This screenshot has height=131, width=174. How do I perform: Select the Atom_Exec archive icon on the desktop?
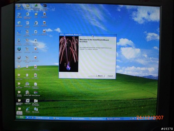pyautogui.click(x=36, y=94)
